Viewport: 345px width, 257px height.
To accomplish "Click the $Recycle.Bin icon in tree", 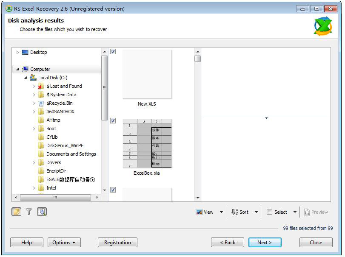I will tap(41, 103).
